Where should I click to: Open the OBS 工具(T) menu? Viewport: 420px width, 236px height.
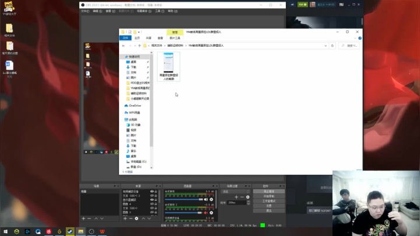(x=160, y=11)
